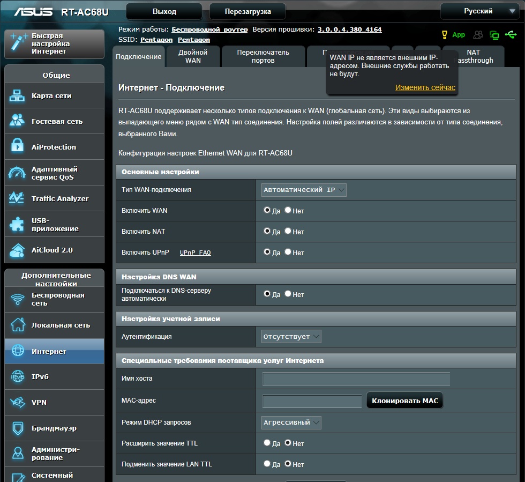
Task: Select Нет for Включить WAN
Action: tap(288, 210)
